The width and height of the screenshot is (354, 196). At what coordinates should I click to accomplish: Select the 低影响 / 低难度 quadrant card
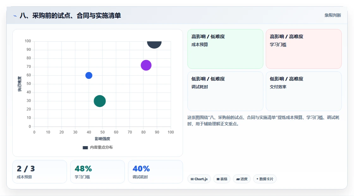[225, 91]
